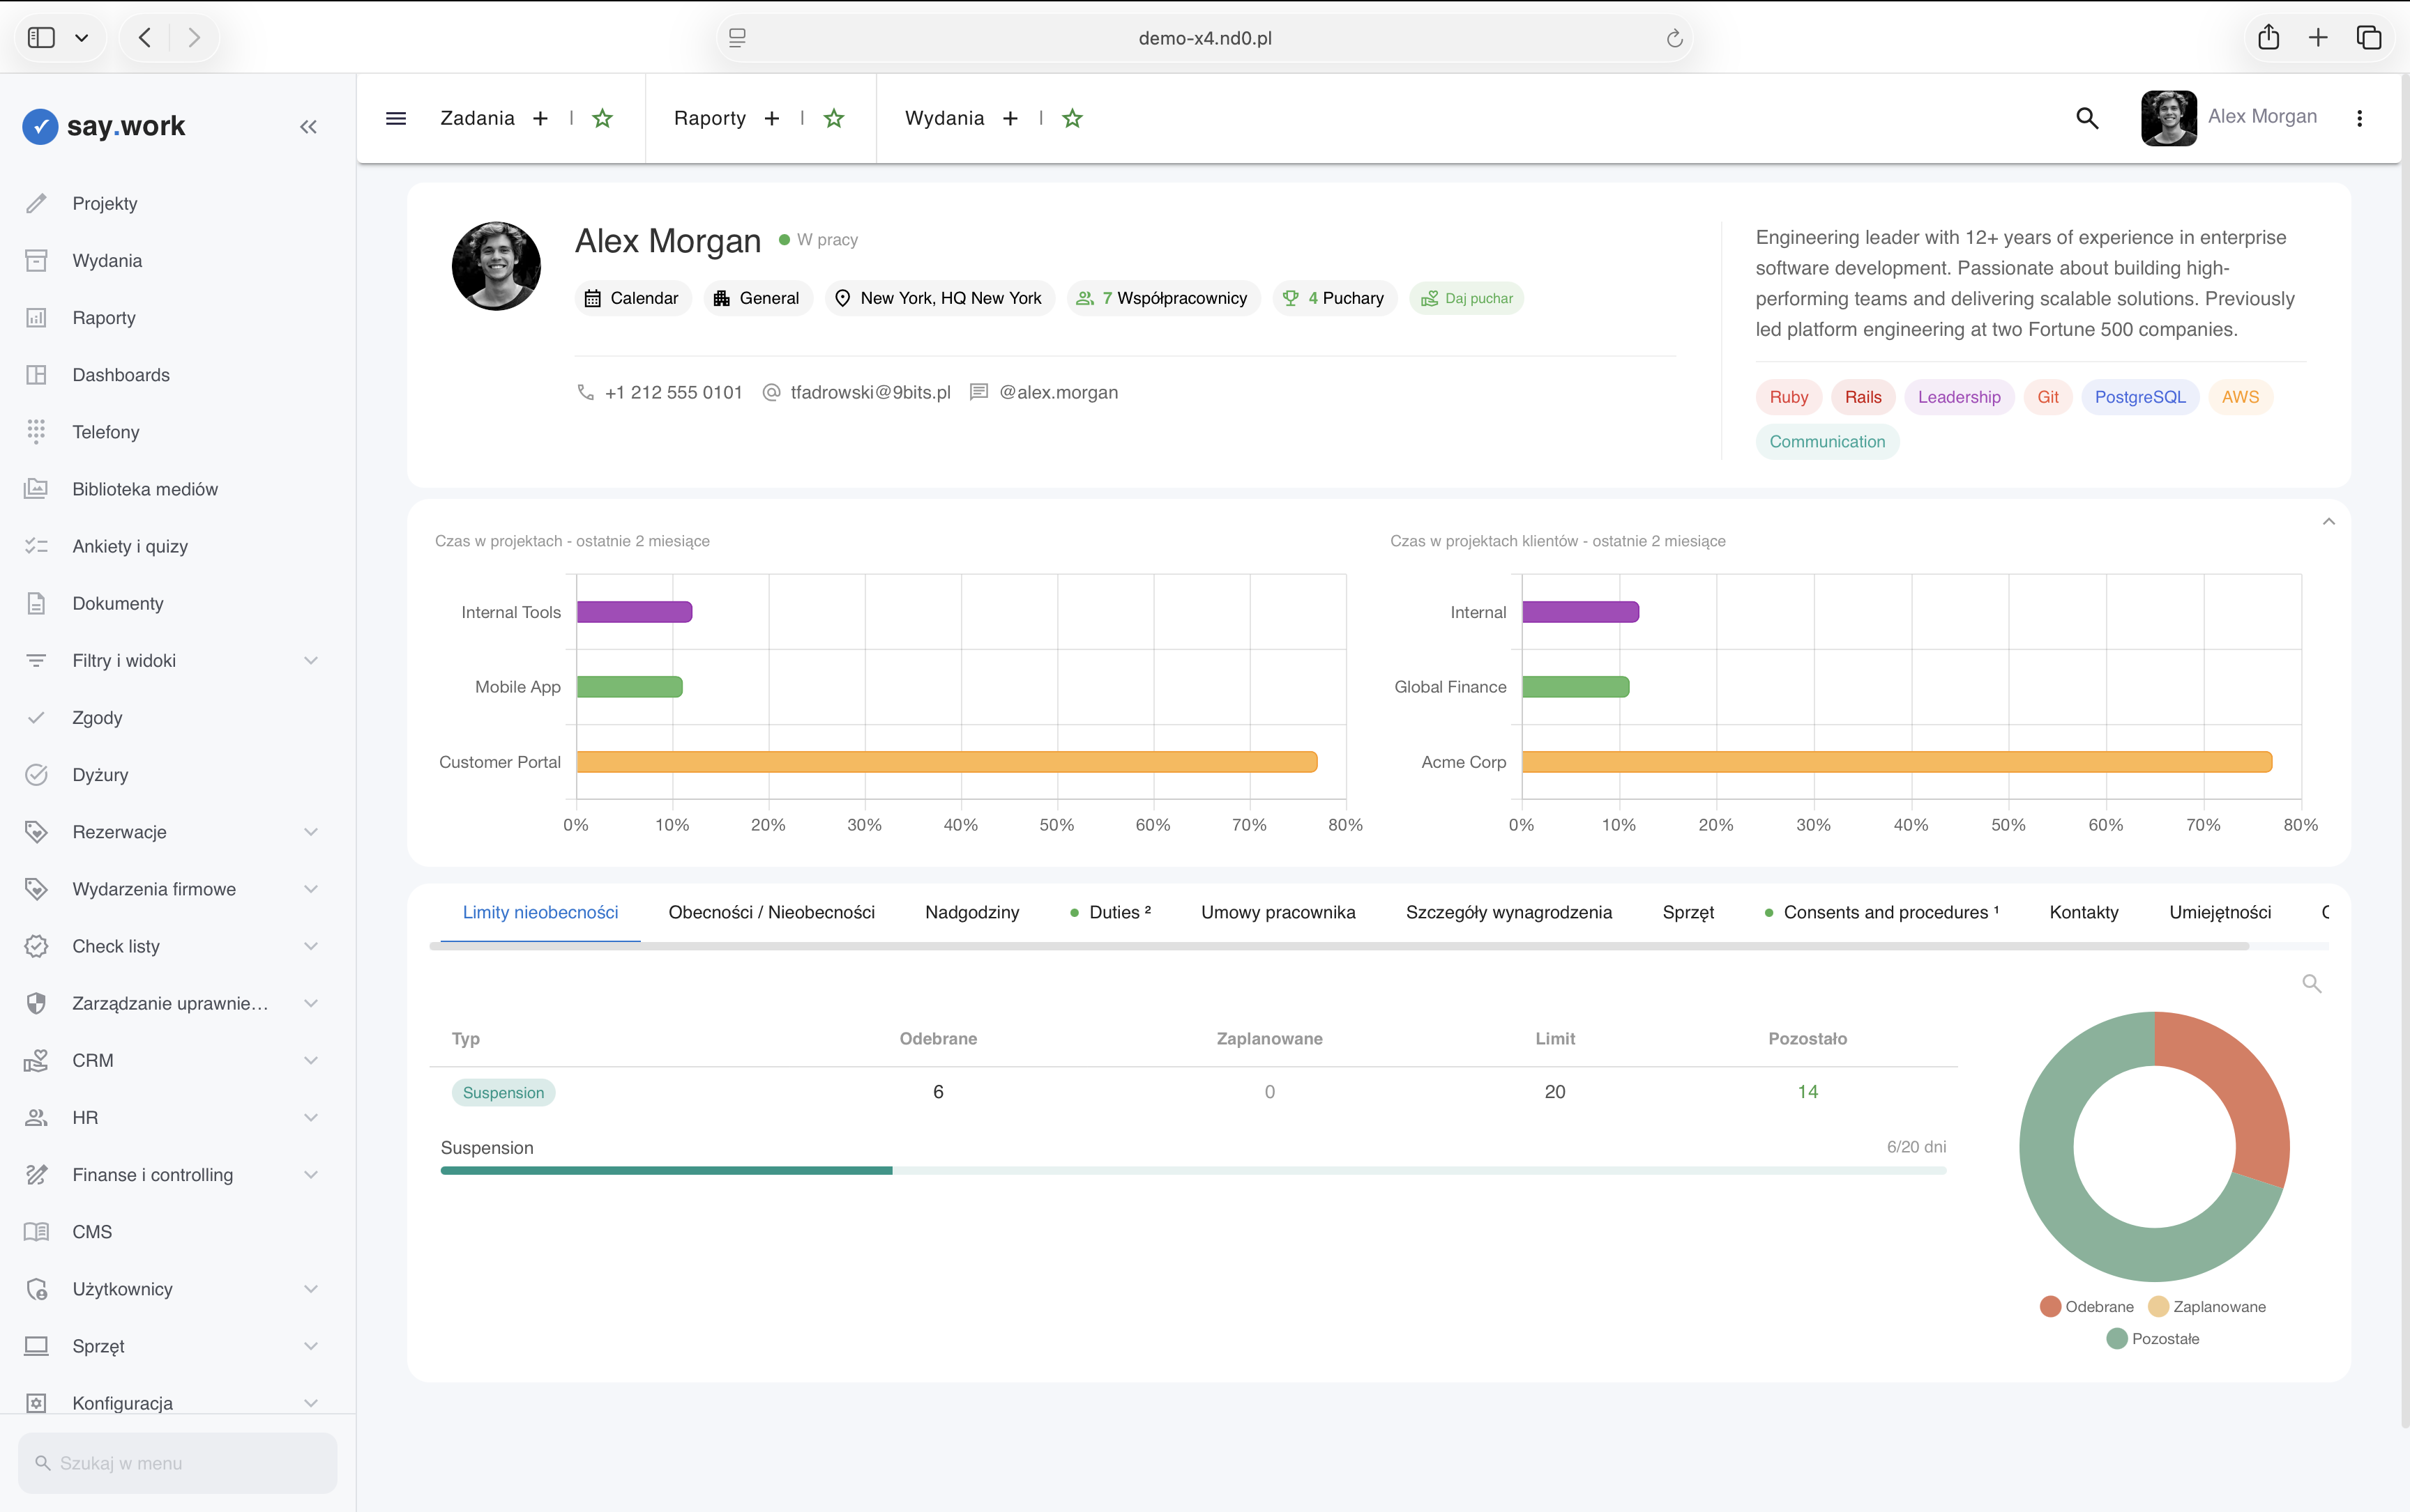The width and height of the screenshot is (2410, 1512).
Task: Click the search magnifier in top bar
Action: pos(2086,118)
